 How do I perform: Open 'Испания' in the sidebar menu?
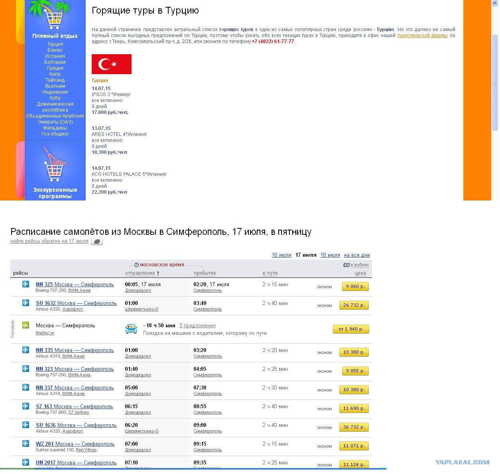55,56
